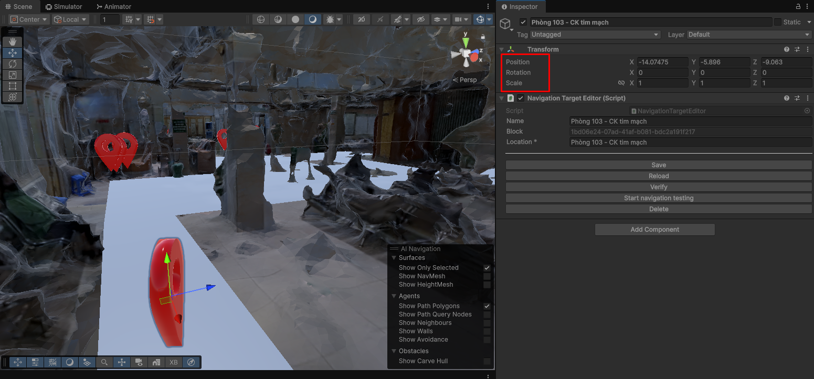Toggle the Static checkbox in Inspector

pyautogui.click(x=778, y=22)
